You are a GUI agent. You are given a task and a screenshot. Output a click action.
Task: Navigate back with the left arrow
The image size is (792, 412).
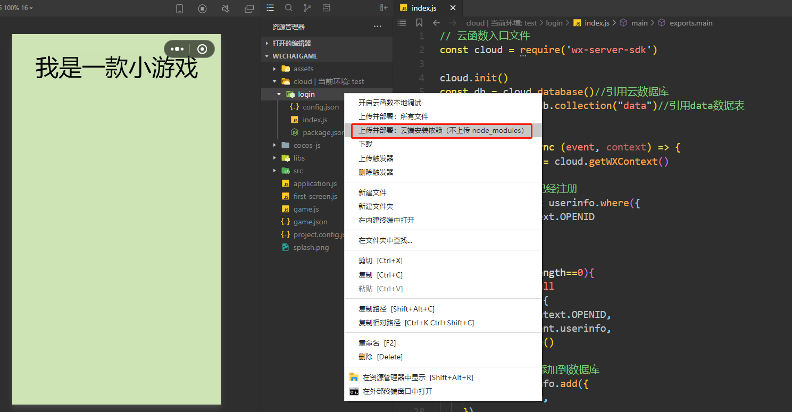pyautogui.click(x=437, y=23)
